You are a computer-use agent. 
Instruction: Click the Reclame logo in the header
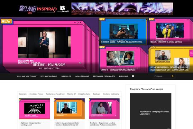click(x=28, y=9)
